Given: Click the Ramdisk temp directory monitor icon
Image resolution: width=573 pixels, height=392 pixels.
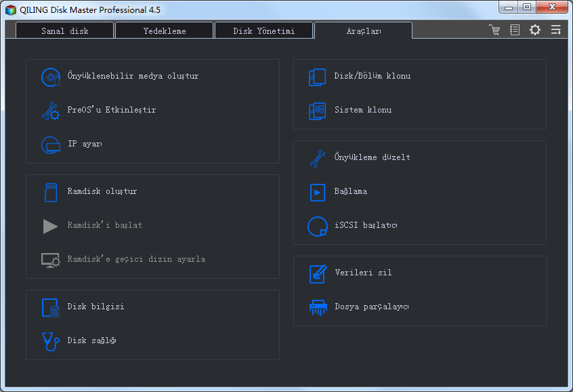Looking at the screenshot, I should click(50, 260).
